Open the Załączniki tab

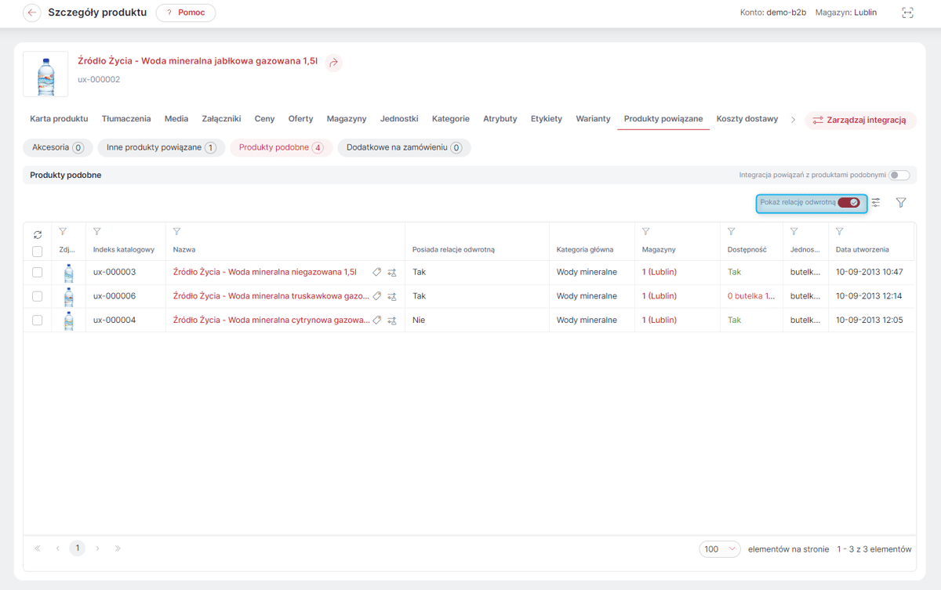coord(221,119)
